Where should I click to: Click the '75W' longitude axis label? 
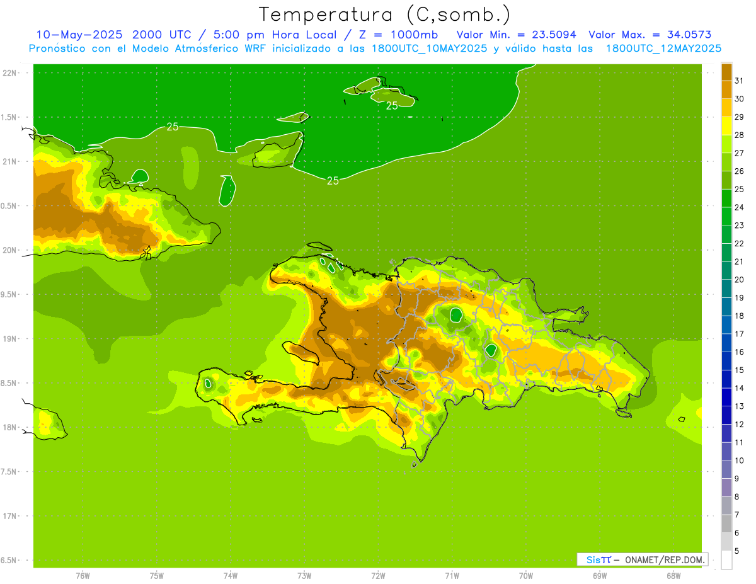[x=157, y=576]
